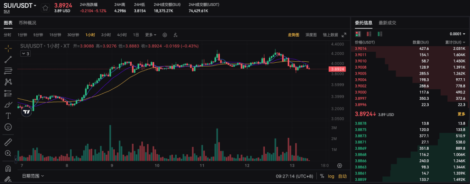
Task: Toggle the log scale option
Action: pos(331,176)
